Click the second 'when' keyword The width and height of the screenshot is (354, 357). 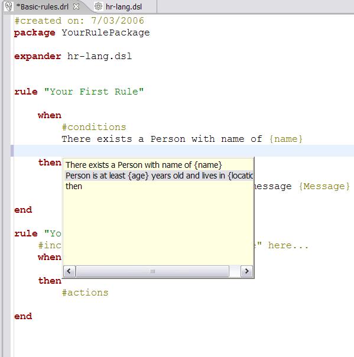click(x=50, y=257)
